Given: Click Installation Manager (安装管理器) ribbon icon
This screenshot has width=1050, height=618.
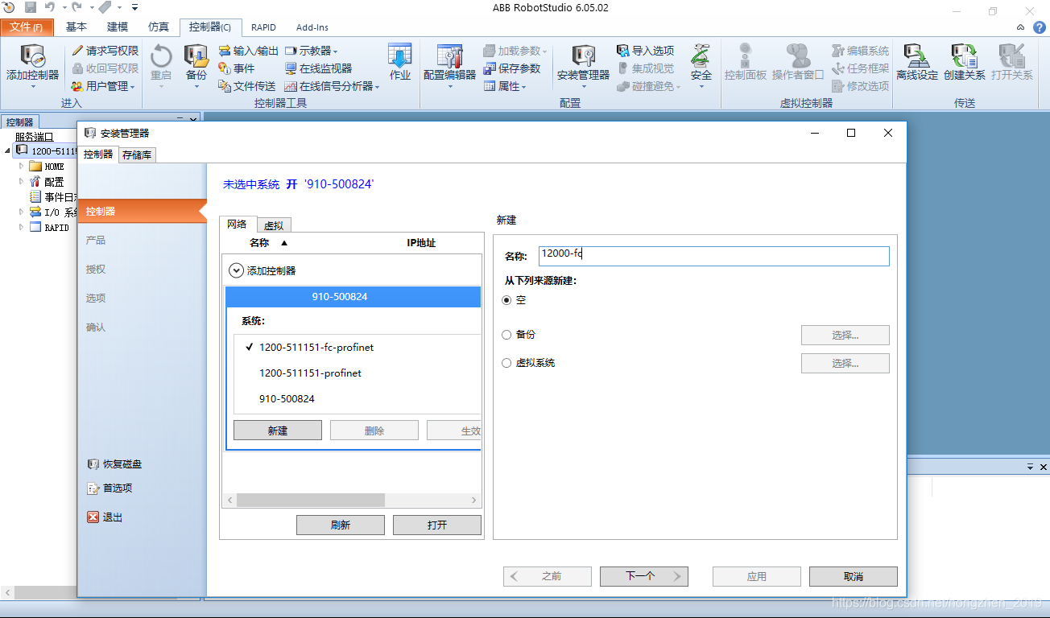Looking at the screenshot, I should pos(584,64).
